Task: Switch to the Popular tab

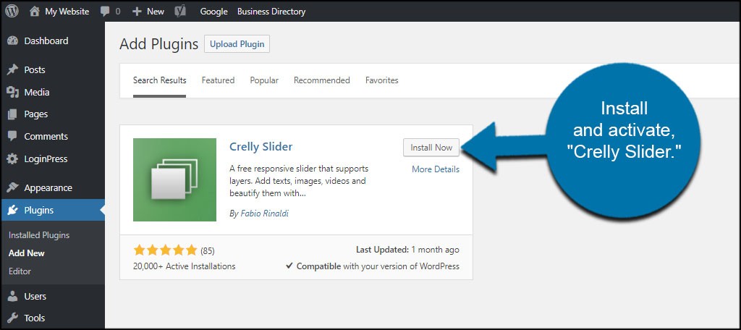Action: click(x=264, y=80)
